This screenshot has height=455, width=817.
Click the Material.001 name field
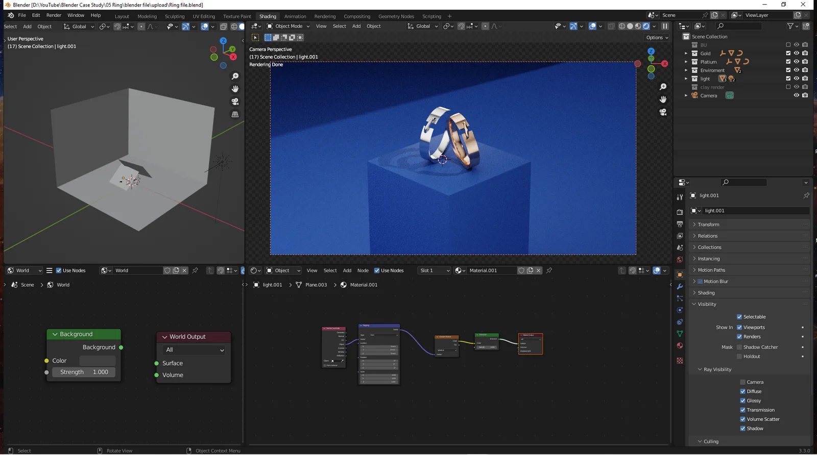pos(491,270)
